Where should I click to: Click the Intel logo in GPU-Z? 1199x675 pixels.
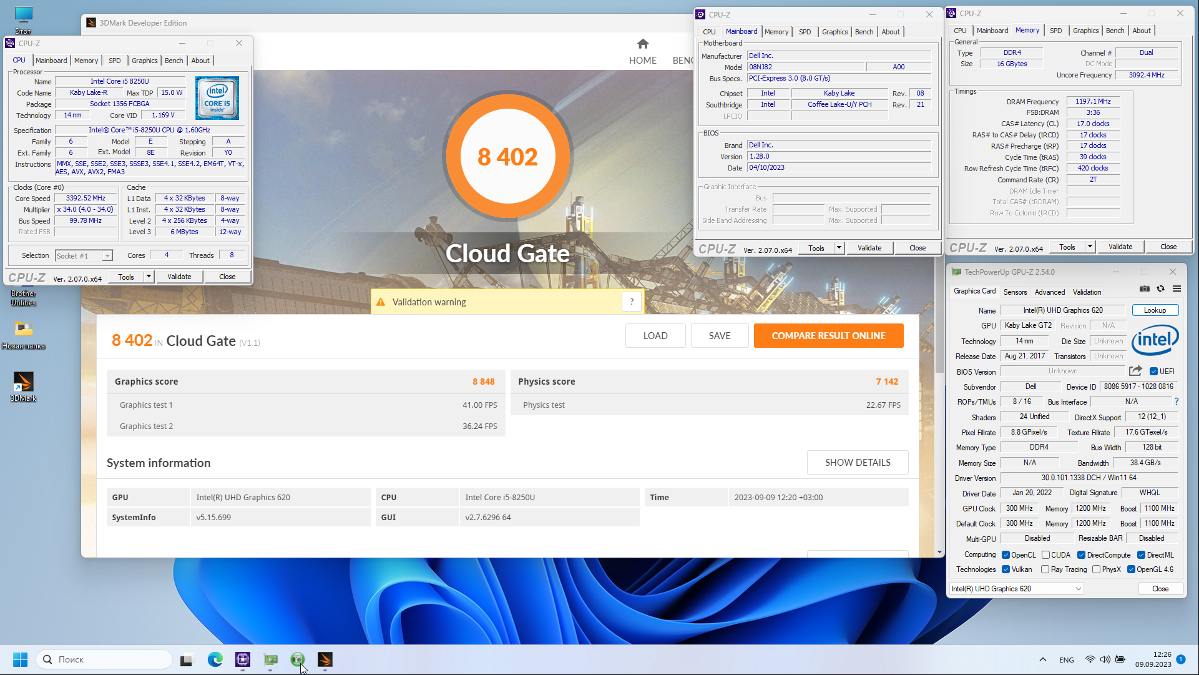coord(1155,340)
